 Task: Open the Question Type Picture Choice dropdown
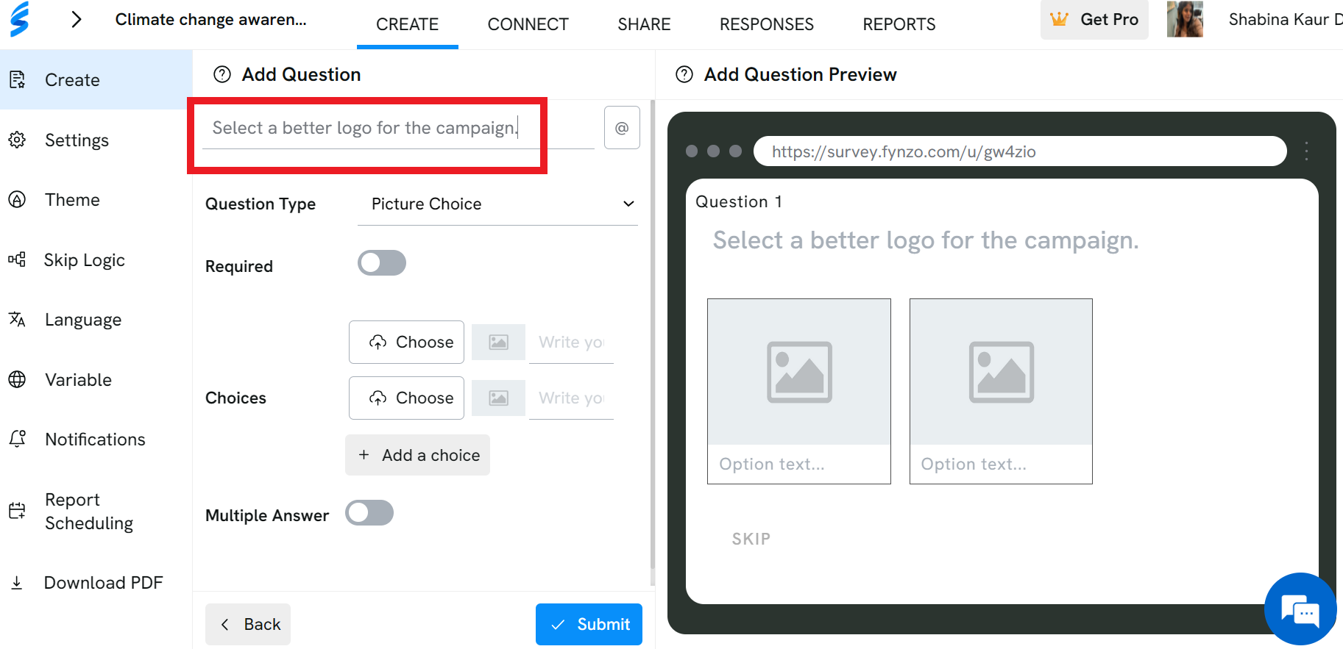click(x=497, y=204)
